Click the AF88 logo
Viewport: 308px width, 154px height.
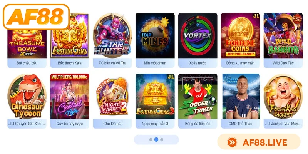coord(36,17)
